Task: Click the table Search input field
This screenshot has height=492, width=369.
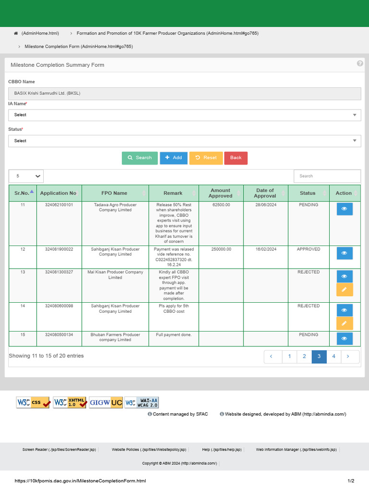Action: tap(327, 176)
